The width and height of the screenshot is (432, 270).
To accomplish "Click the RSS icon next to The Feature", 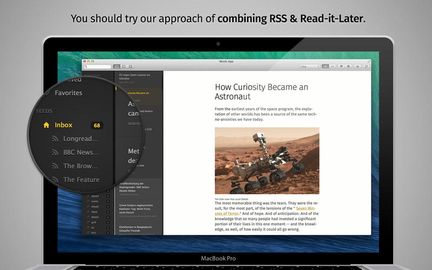I will [55, 180].
